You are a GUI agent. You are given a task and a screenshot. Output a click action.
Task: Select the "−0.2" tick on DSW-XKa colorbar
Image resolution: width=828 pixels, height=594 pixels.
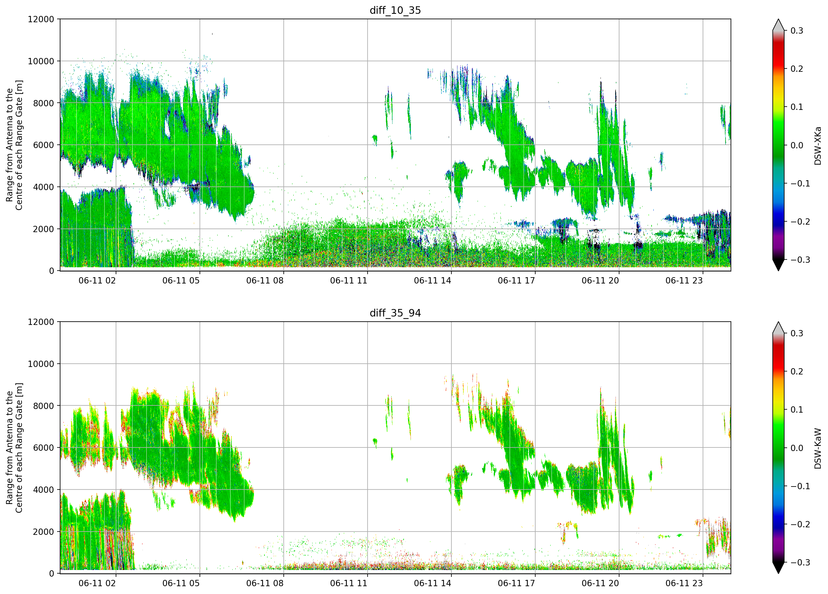tap(800, 222)
